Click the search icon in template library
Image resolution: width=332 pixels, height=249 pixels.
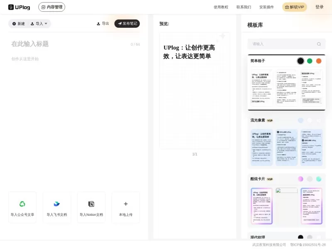(319, 44)
